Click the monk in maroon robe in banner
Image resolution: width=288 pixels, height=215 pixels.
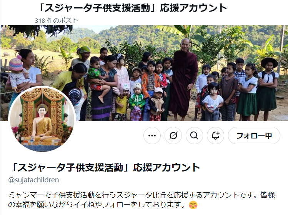(184, 79)
